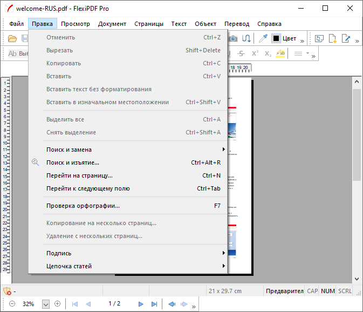
Task: Expand the Подпись submenu
Action: pyautogui.click(x=128, y=253)
